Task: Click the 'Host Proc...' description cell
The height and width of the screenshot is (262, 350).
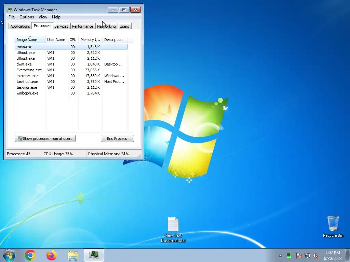Action: [x=114, y=82]
